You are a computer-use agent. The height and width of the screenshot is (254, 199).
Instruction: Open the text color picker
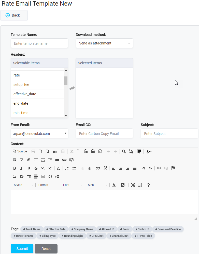point(115,185)
